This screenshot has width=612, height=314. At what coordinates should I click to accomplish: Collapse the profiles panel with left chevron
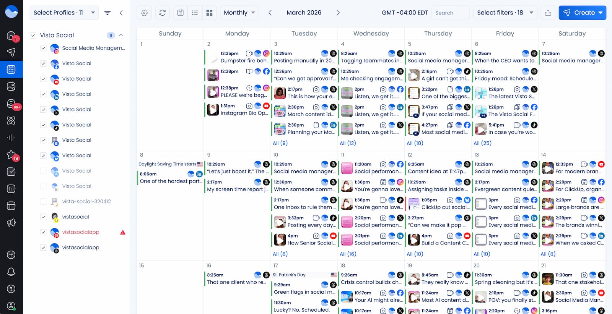[x=121, y=13]
